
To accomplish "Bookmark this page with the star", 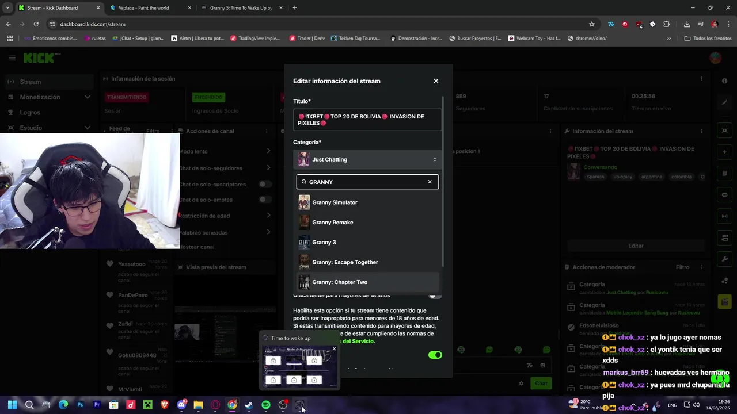I will tap(591, 24).
